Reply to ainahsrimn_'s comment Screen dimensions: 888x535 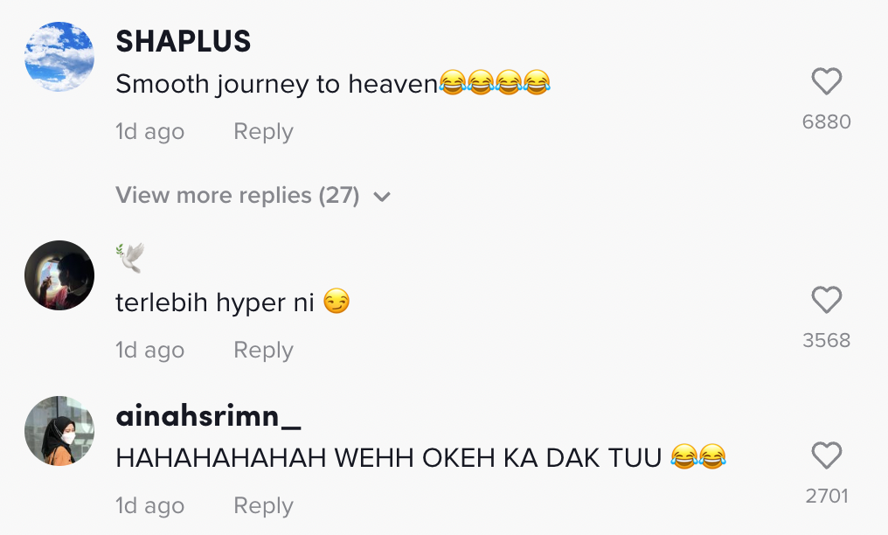(263, 506)
